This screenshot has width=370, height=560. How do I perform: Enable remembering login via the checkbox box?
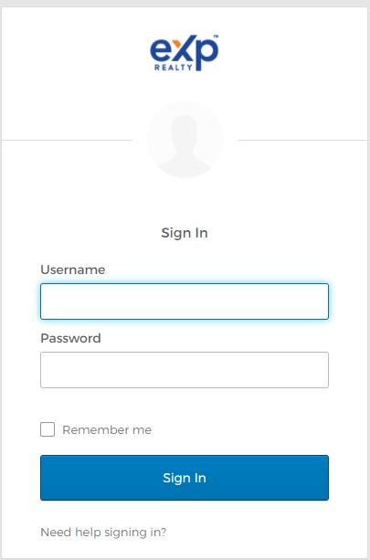(48, 429)
